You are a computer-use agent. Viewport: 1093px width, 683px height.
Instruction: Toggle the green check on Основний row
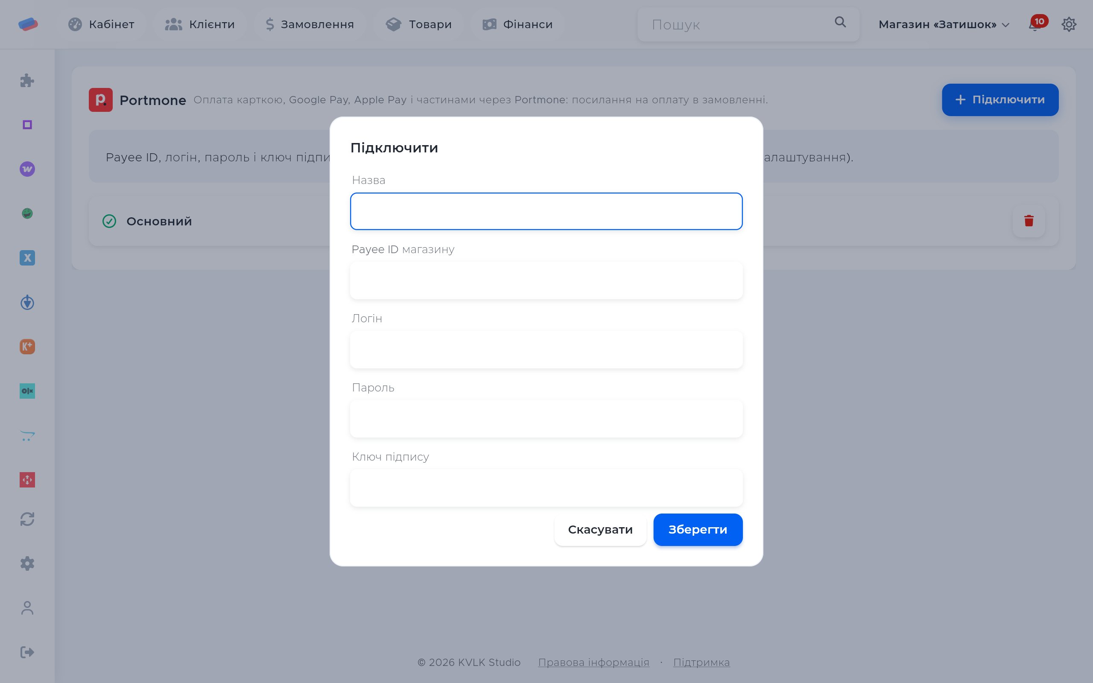[109, 221]
